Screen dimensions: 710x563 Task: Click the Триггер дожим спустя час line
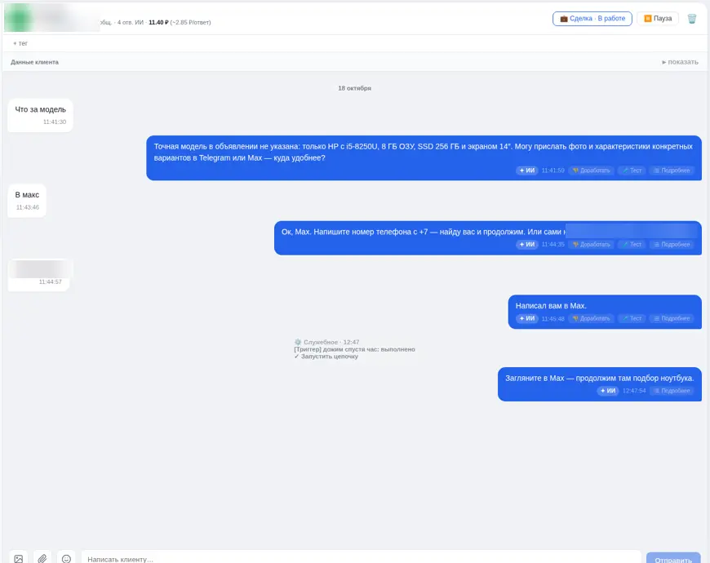pyautogui.click(x=354, y=349)
